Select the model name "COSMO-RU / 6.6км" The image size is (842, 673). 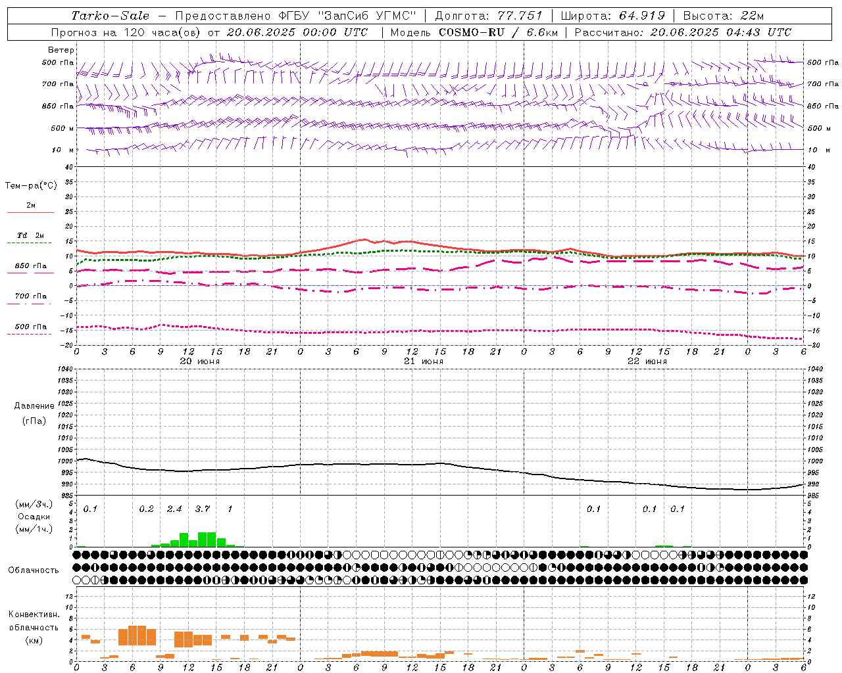pyautogui.click(x=498, y=32)
